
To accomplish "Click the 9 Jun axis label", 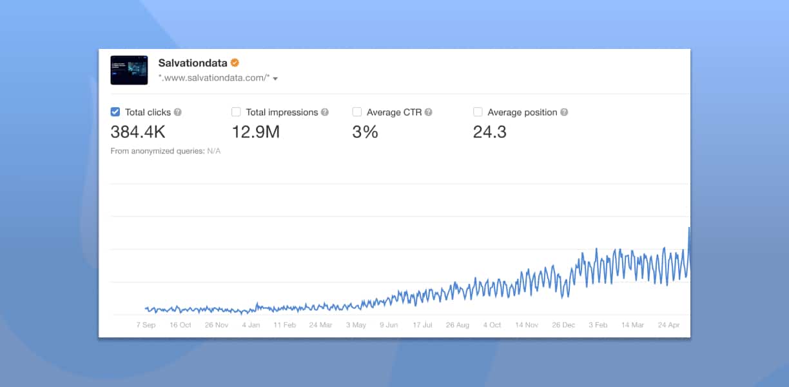I will pyautogui.click(x=389, y=325).
